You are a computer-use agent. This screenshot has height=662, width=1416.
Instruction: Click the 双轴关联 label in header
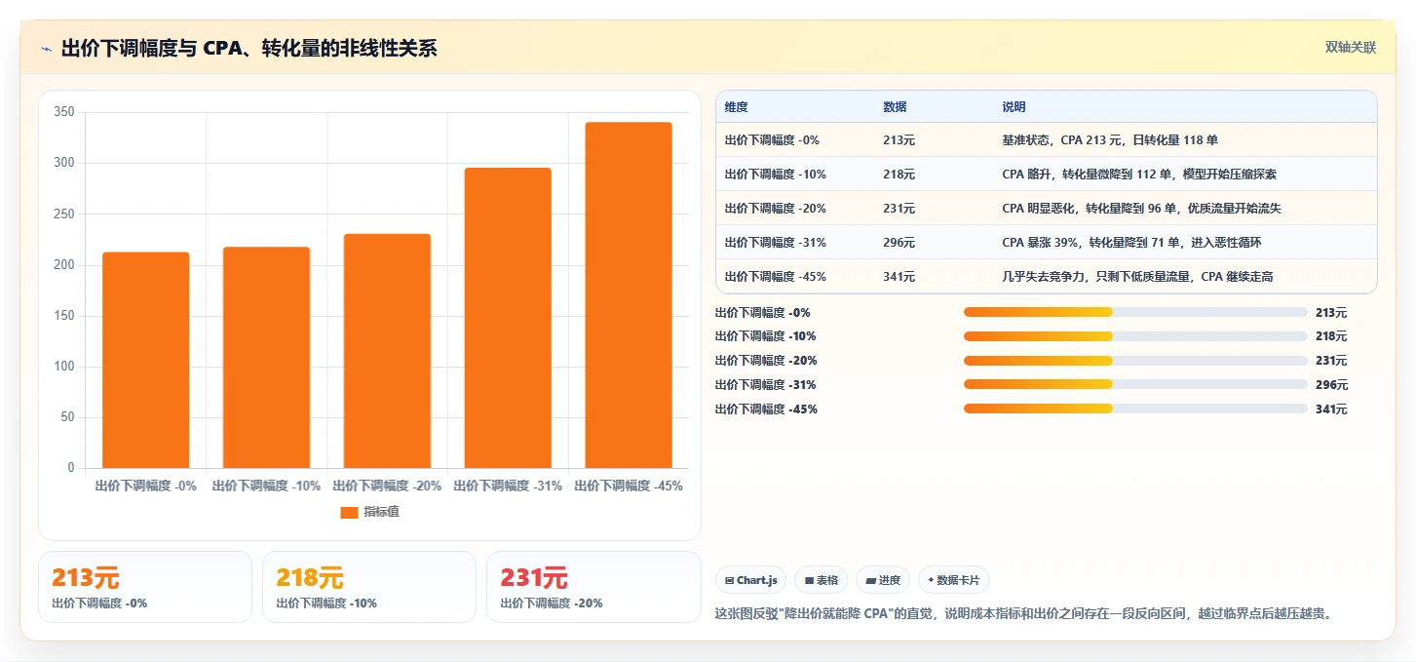(x=1350, y=47)
